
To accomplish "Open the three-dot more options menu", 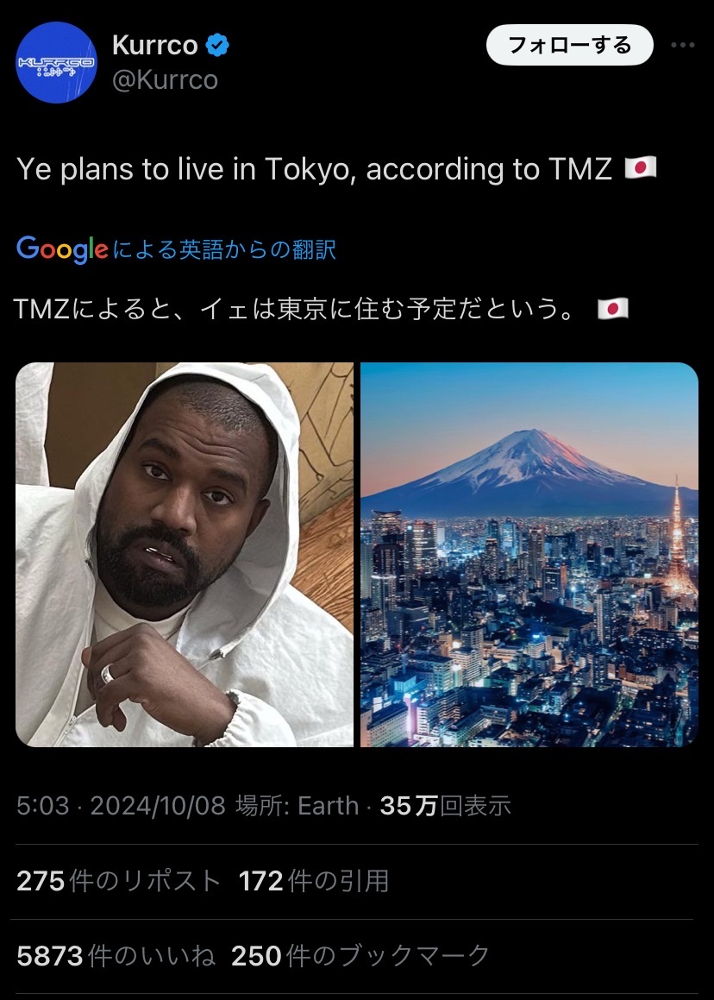I will coord(683,45).
